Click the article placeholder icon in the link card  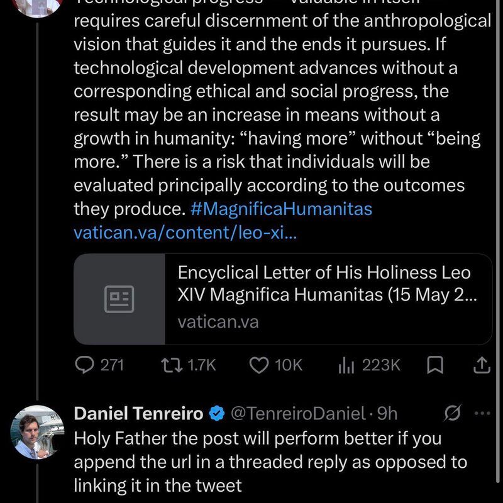pos(119,299)
